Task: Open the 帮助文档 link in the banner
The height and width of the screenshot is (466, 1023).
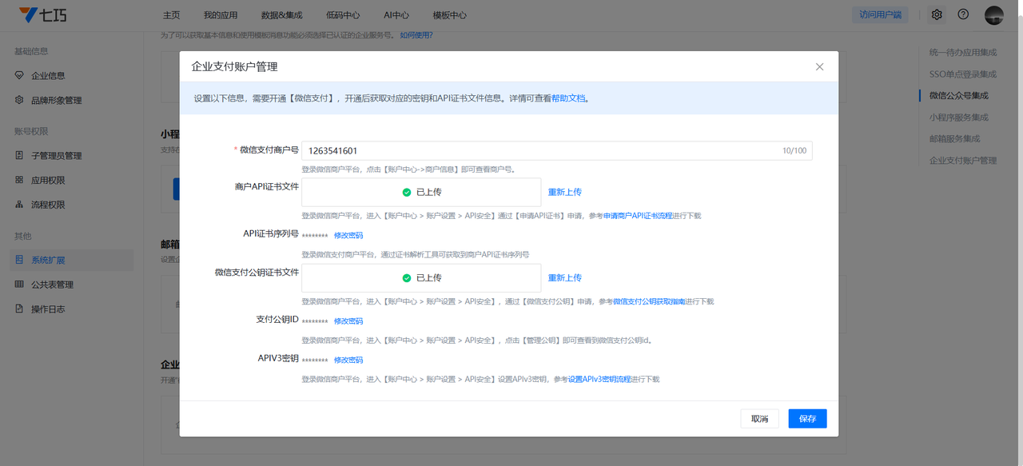Action: [568, 98]
